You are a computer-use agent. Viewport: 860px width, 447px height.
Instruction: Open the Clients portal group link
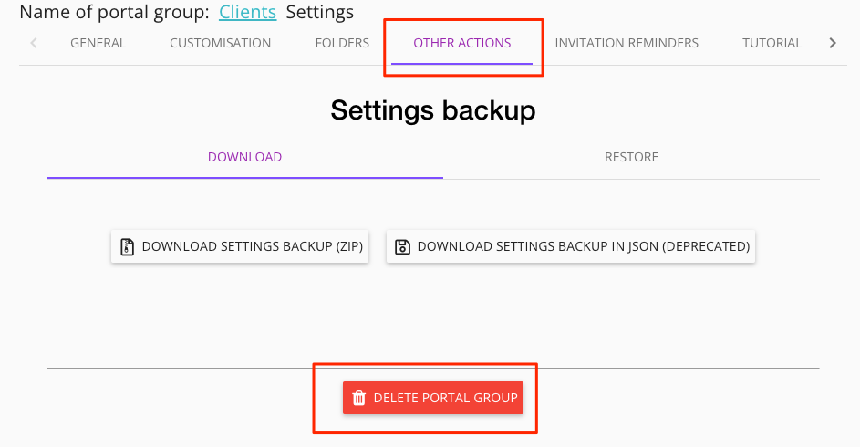click(x=247, y=13)
